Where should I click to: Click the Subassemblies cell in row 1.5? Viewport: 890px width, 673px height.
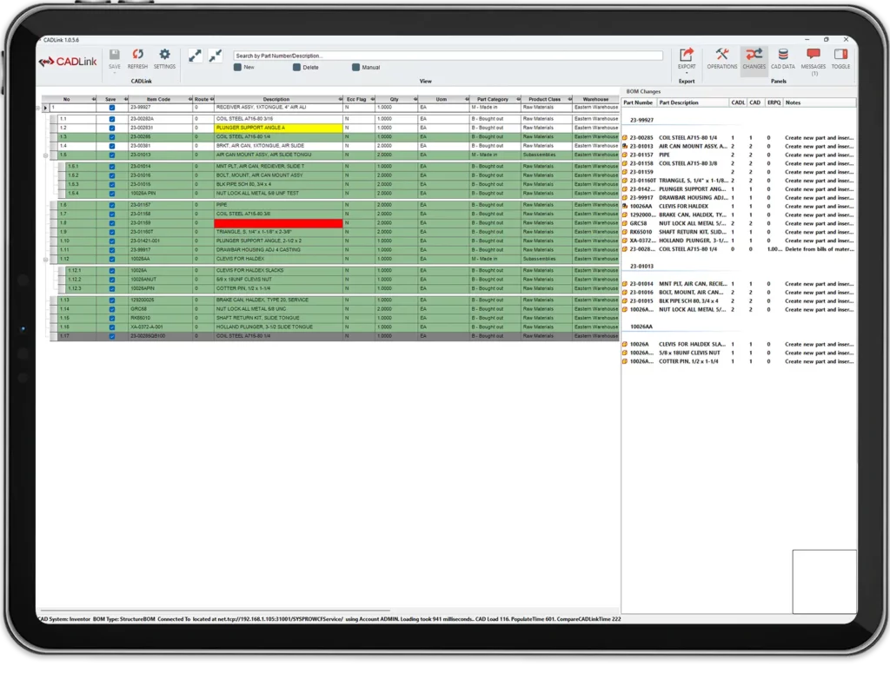pyautogui.click(x=546, y=155)
